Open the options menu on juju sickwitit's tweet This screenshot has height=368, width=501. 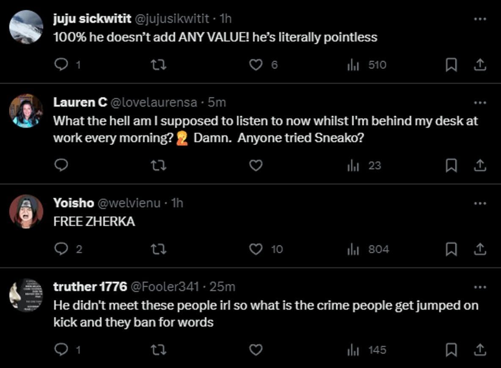point(479,19)
